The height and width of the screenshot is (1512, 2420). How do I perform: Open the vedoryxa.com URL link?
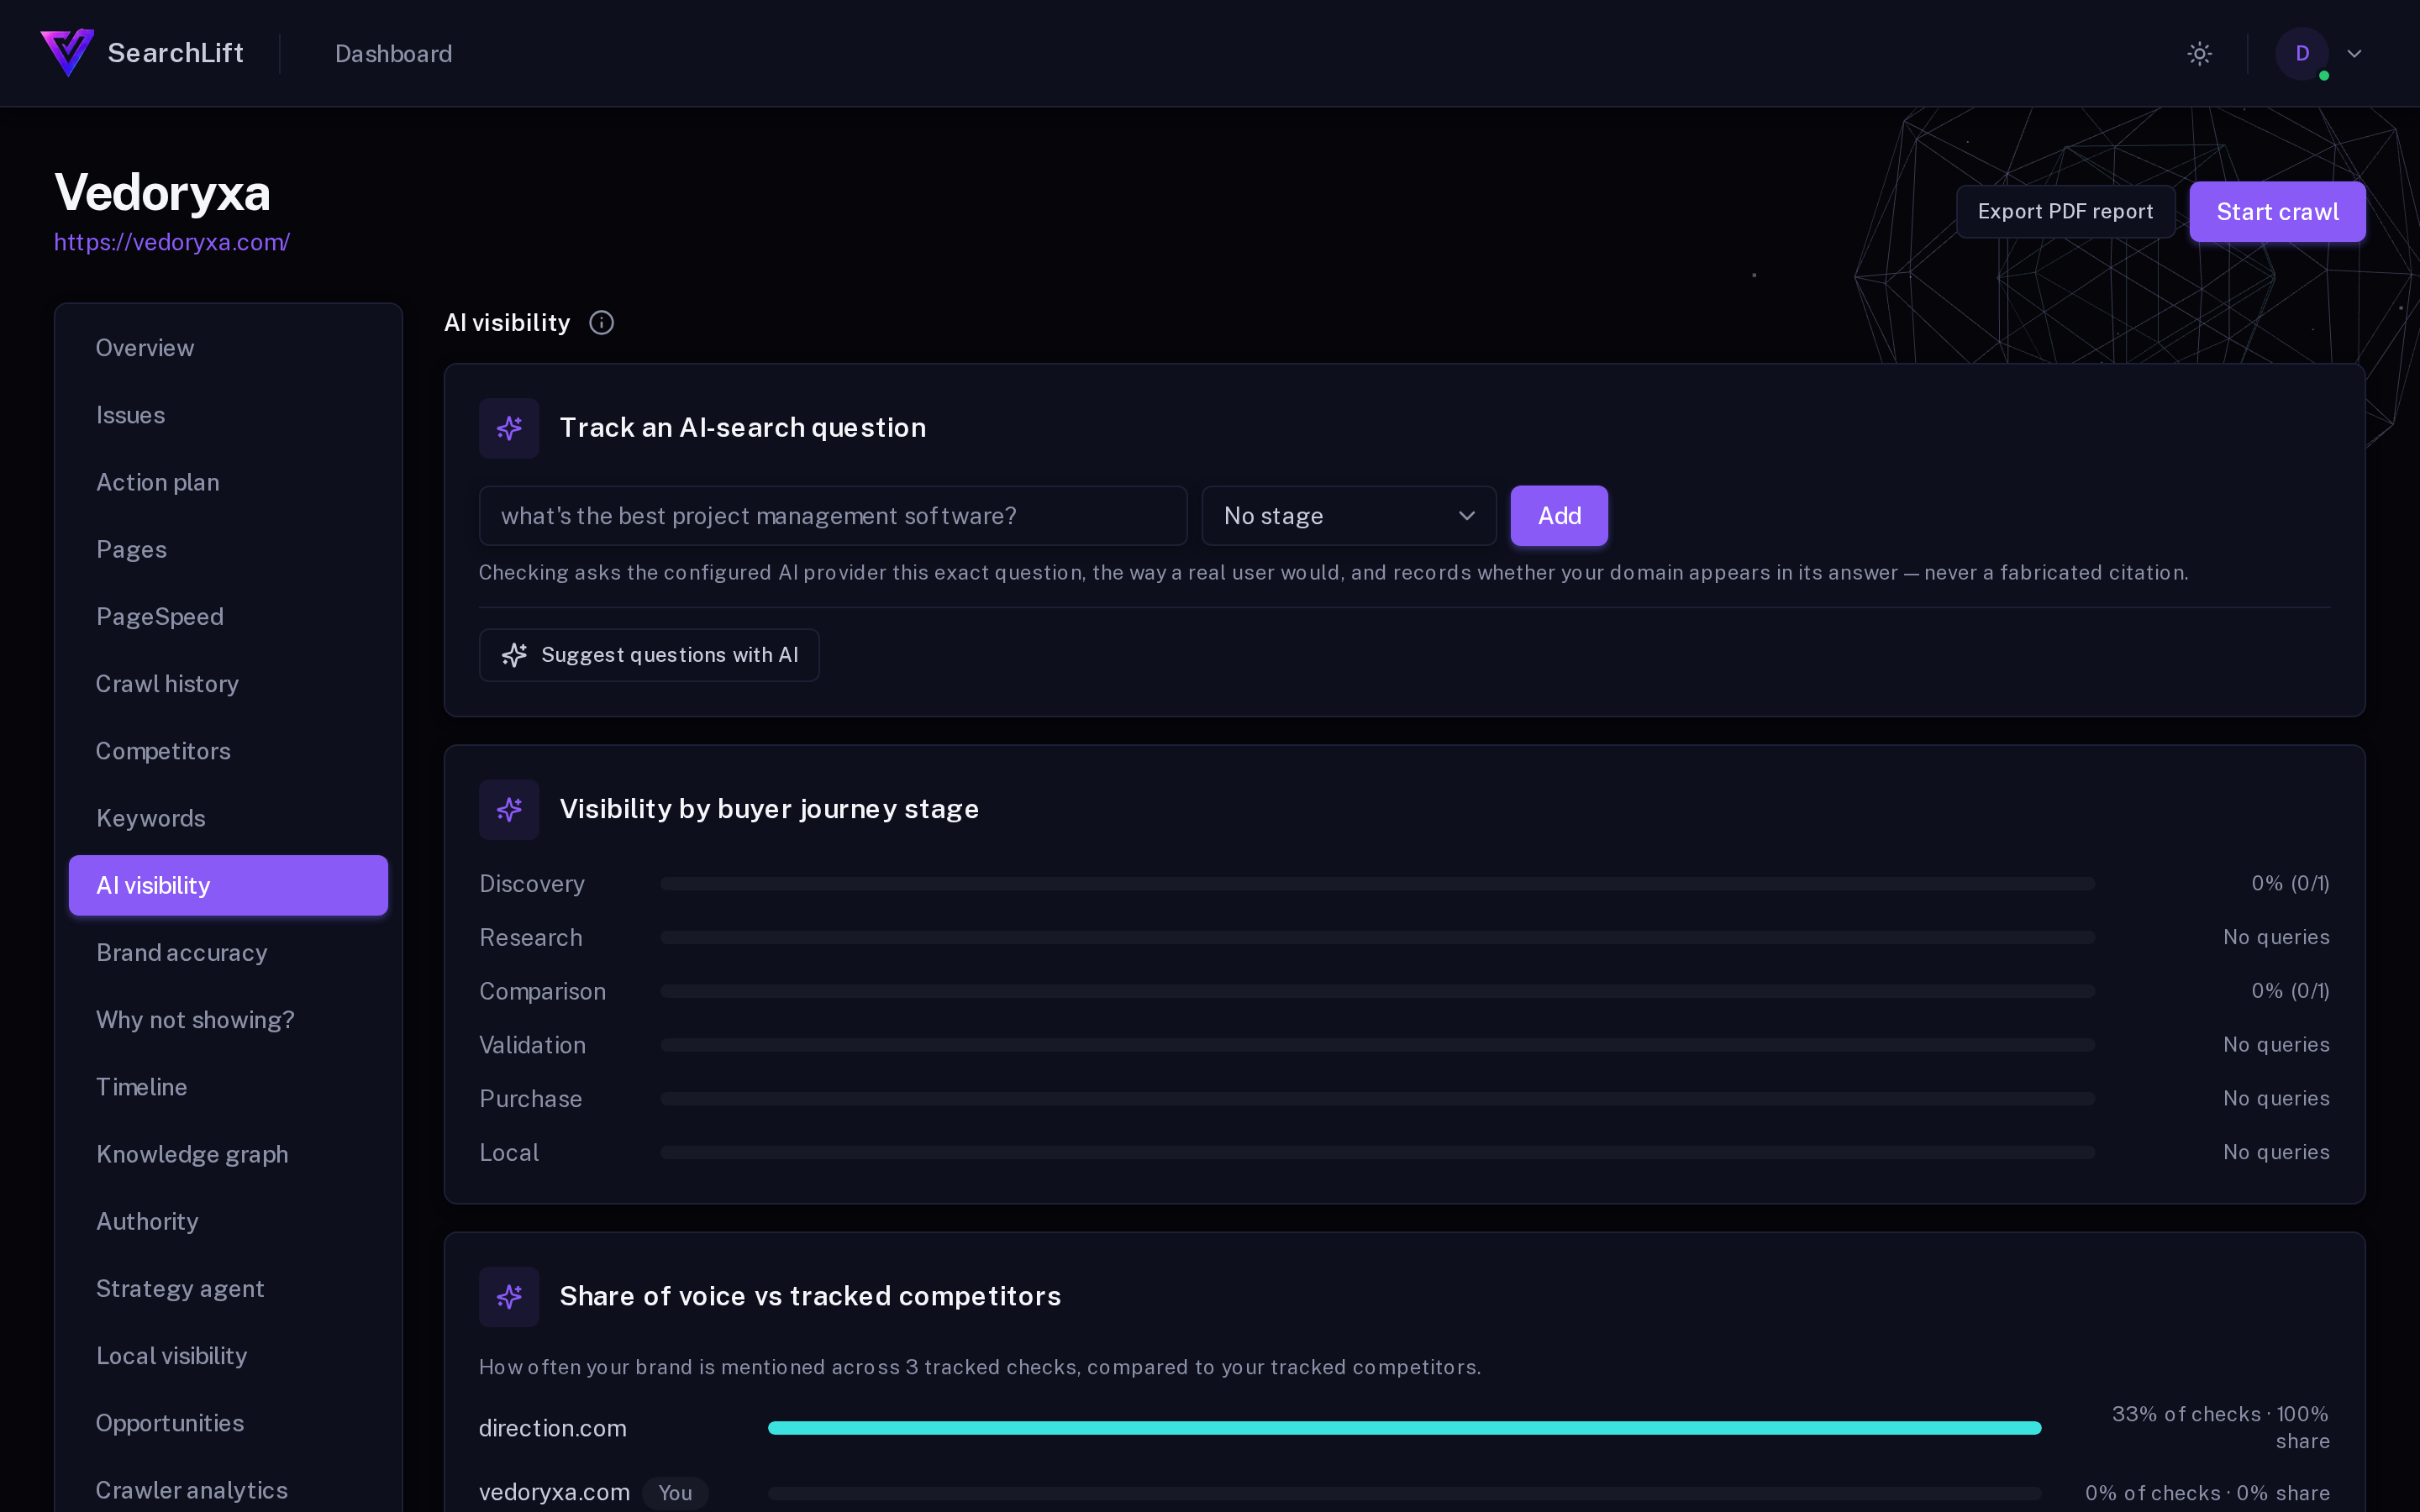coord(172,243)
